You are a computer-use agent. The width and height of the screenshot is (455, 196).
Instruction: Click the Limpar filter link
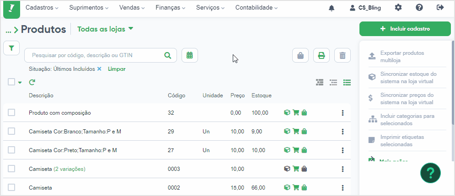coord(117,69)
